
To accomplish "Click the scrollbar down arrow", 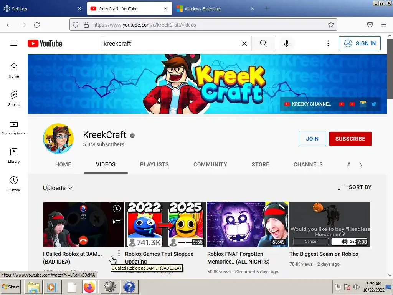I will (390, 275).
